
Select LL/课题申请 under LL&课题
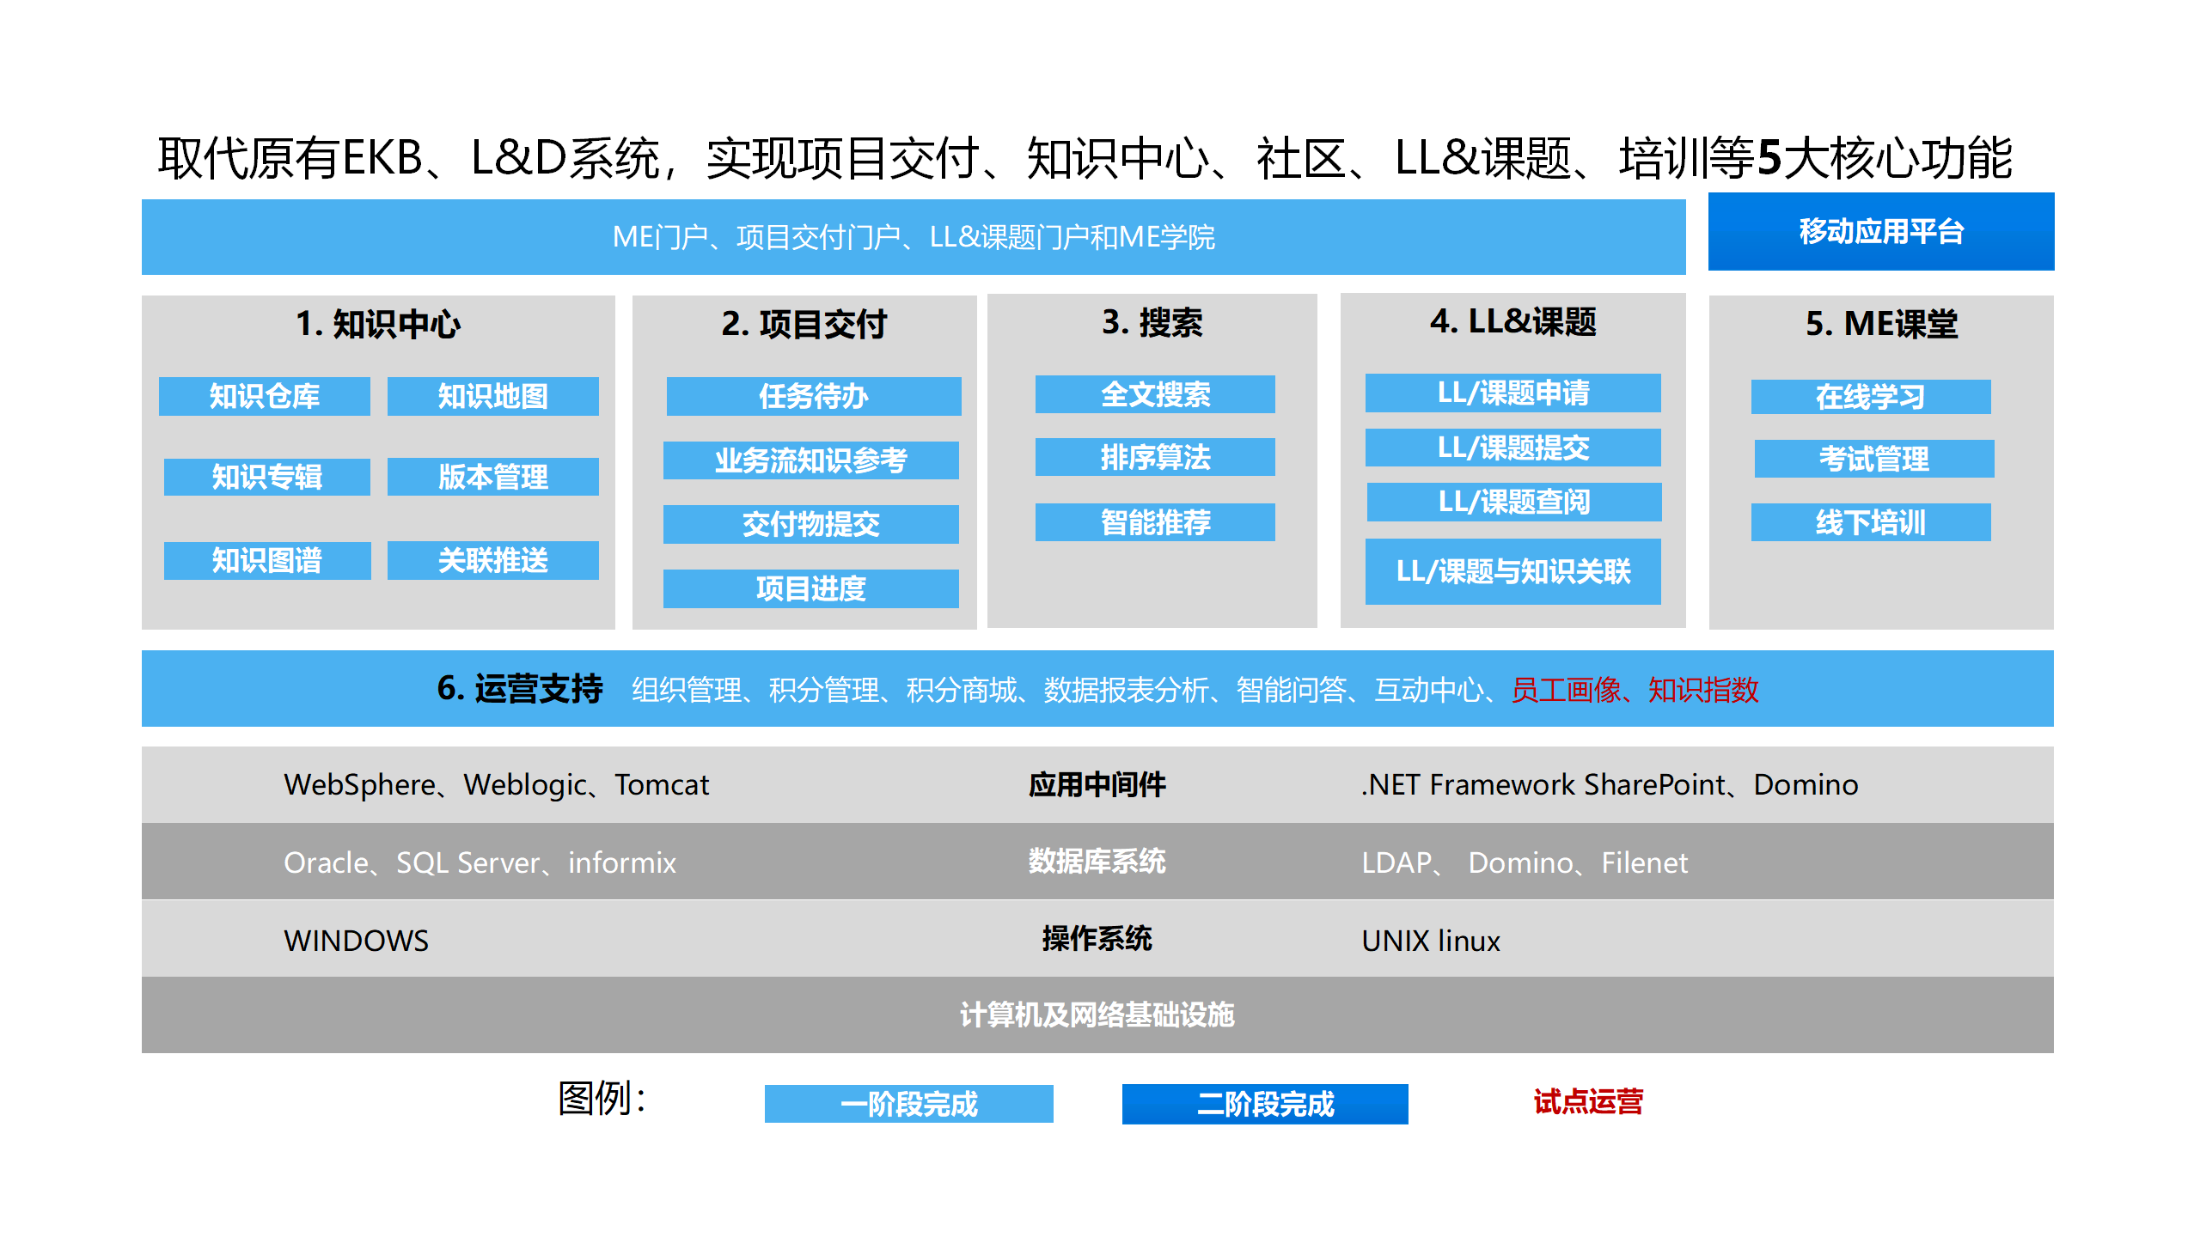pos(1512,393)
